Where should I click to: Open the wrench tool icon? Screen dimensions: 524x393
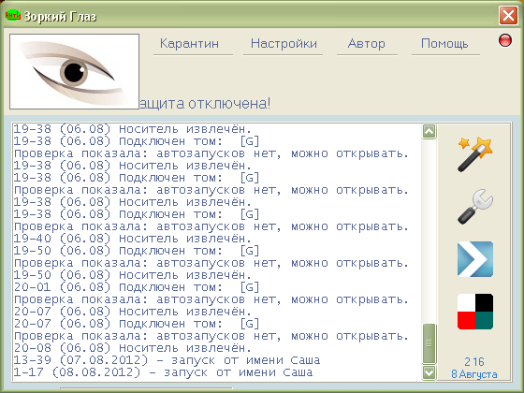pyautogui.click(x=475, y=207)
